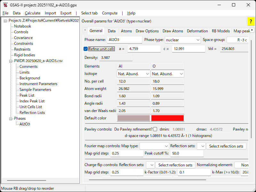Open the Calculate menu
Viewport: 256px width, 192px height.
33,13
